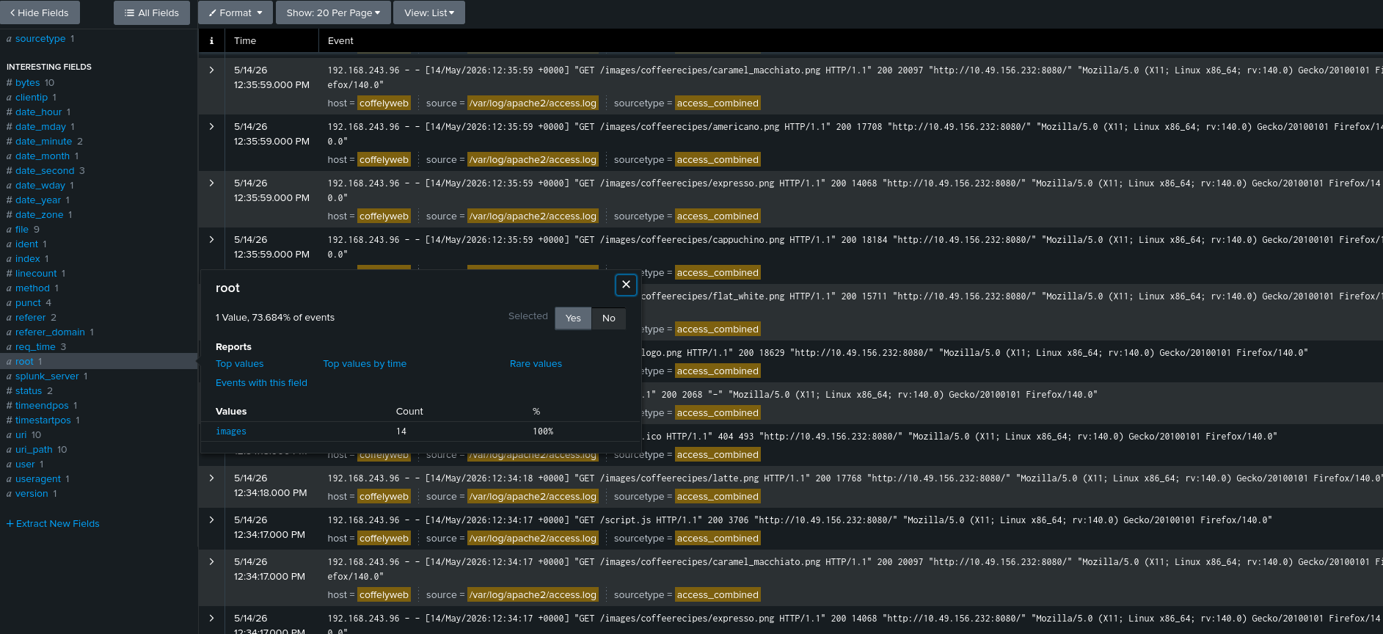The height and width of the screenshot is (634, 1383).
Task: Select the images value in Values table
Action: click(231, 431)
